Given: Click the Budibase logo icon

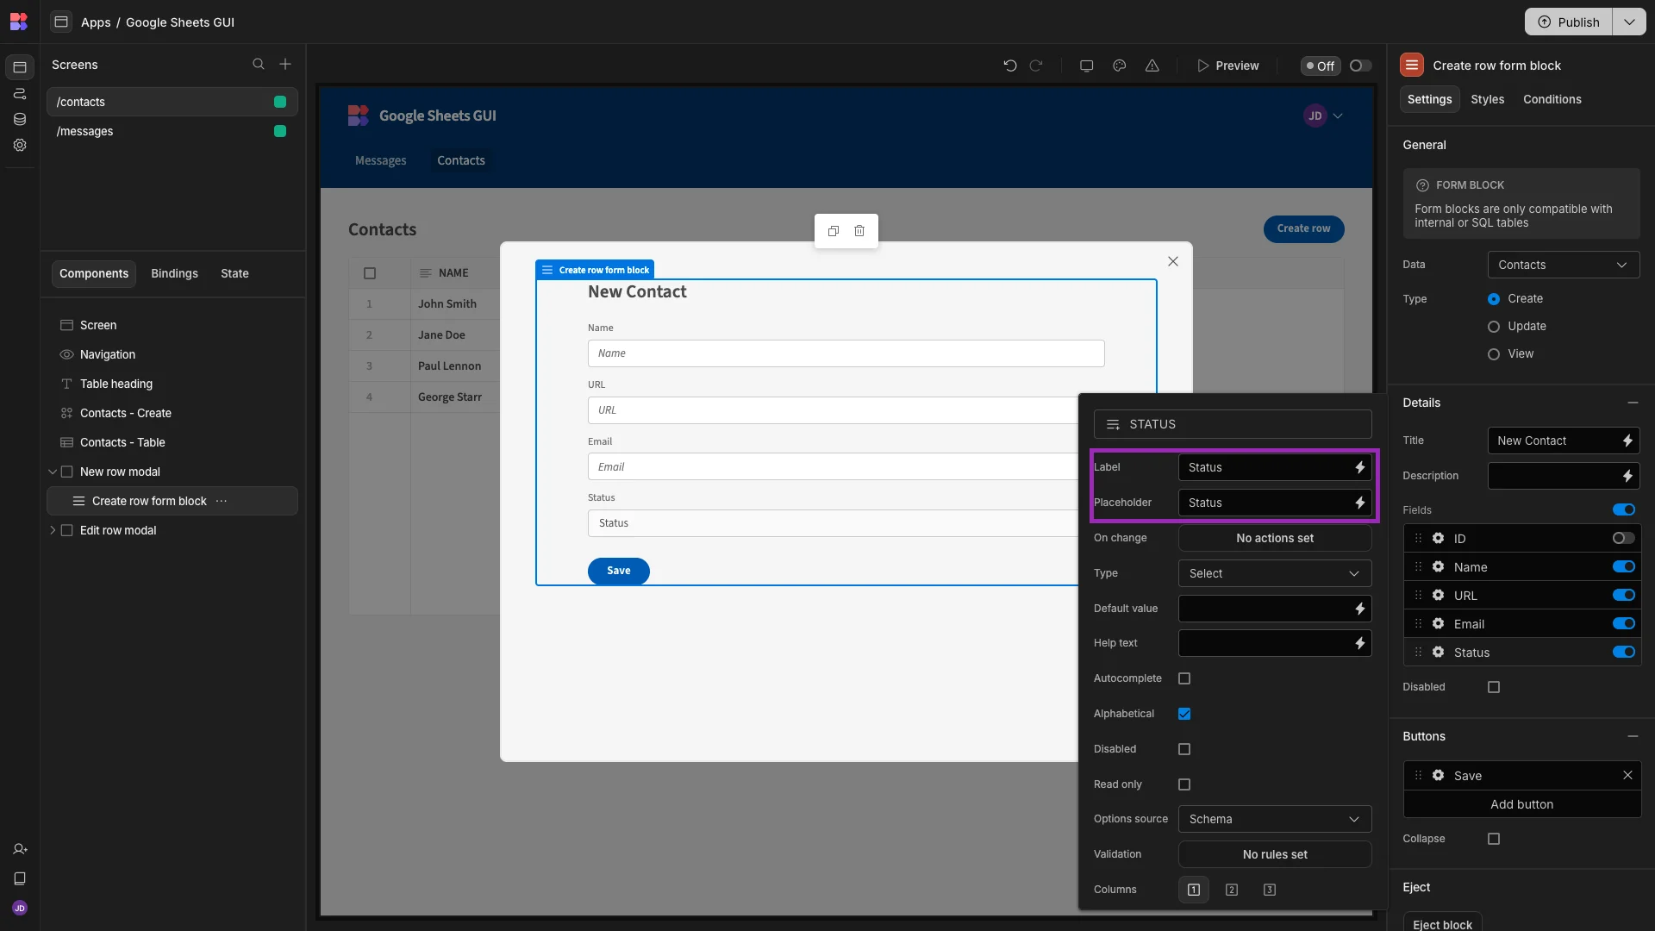Looking at the screenshot, I should pos(18,22).
